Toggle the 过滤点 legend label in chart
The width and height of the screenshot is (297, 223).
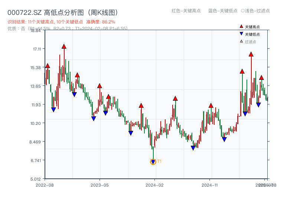[251, 42]
